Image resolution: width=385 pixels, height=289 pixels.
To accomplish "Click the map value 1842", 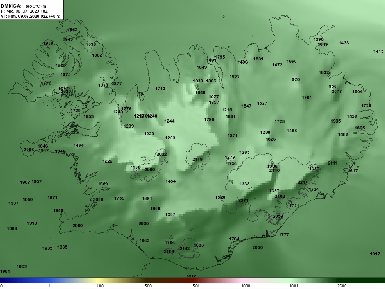I will [x=72, y=30].
